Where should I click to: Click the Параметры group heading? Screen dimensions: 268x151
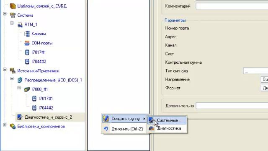click(x=175, y=21)
